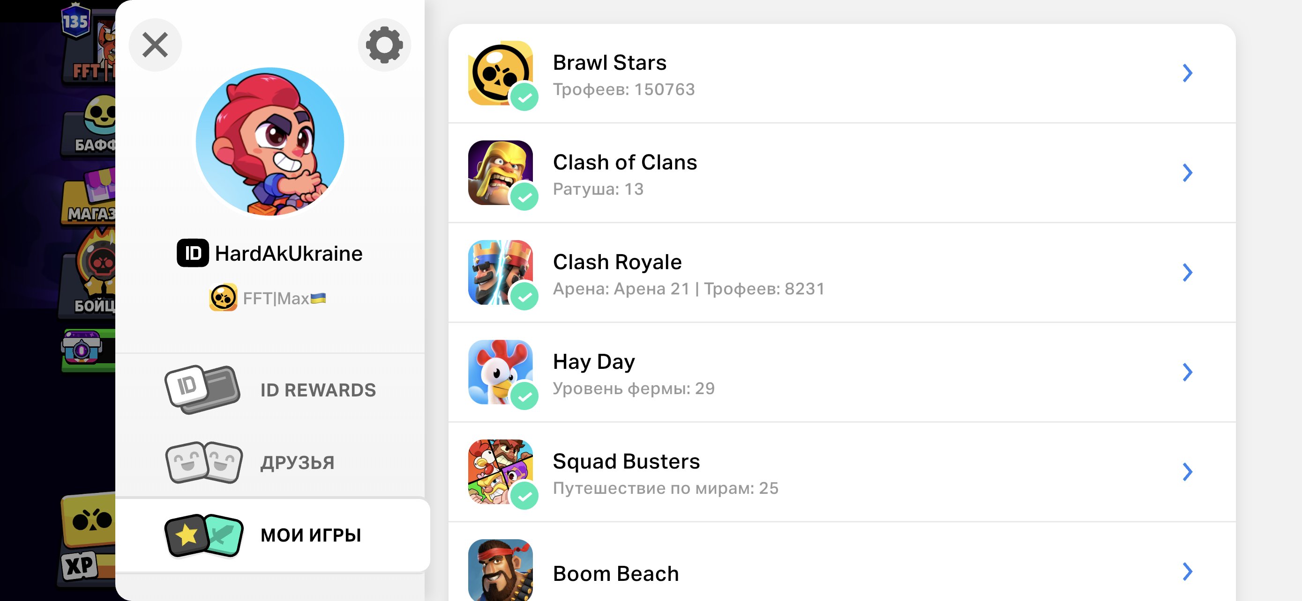
Task: Tap the Brawl Stars game icon
Action: [500, 73]
